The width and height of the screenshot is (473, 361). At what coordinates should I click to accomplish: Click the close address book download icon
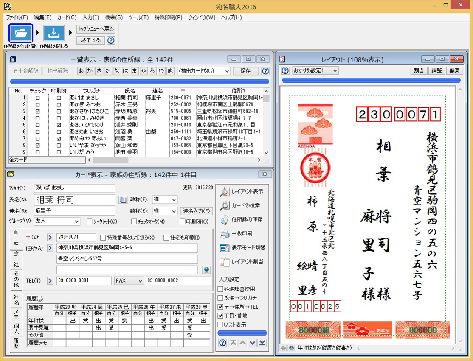pos(54,33)
